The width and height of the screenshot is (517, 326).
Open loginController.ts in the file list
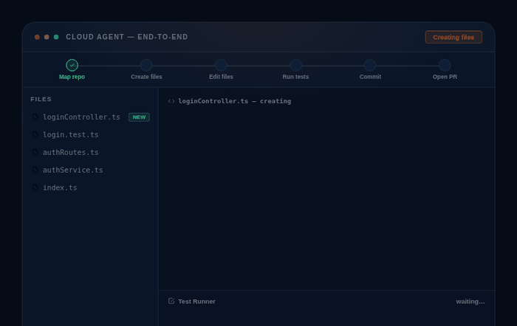point(90,117)
